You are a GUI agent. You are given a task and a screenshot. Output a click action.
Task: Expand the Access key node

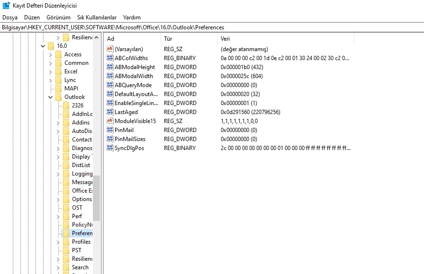(x=51, y=54)
